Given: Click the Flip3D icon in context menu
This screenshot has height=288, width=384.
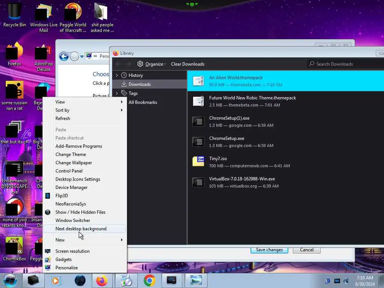Looking at the screenshot, I should [x=48, y=196].
